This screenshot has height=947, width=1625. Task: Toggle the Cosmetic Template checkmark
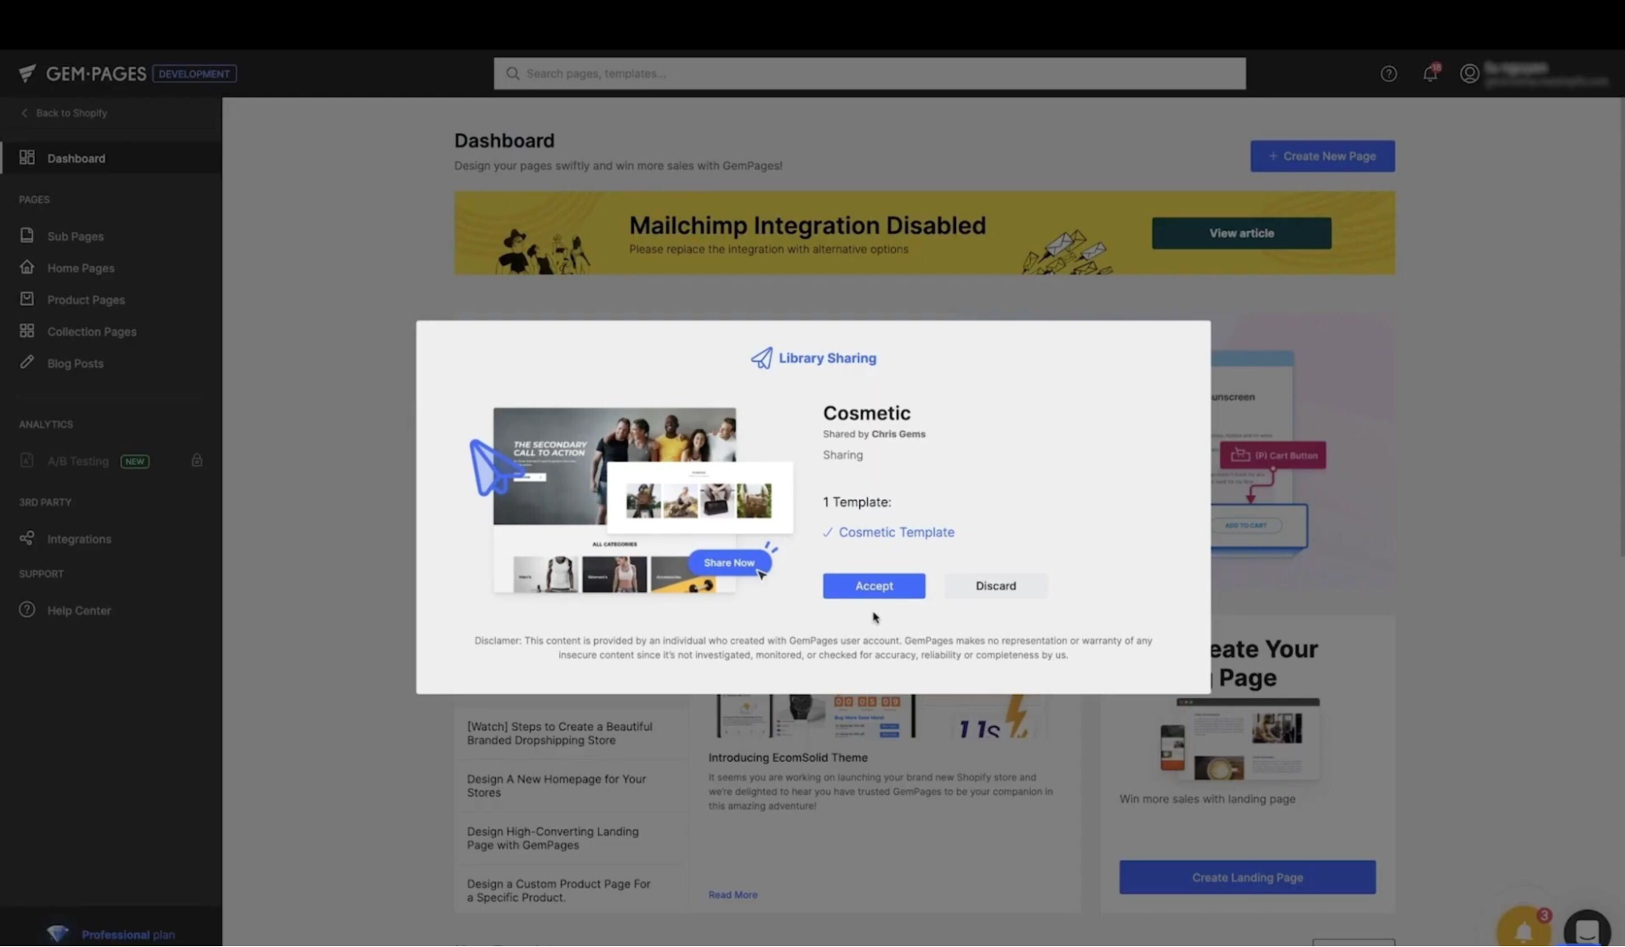828,532
